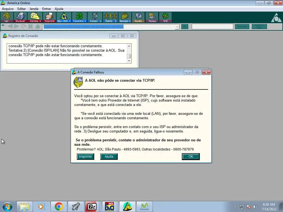Screen dimensions: 283x212
Task: Click the back navigation arrow
Action: coord(10,26)
